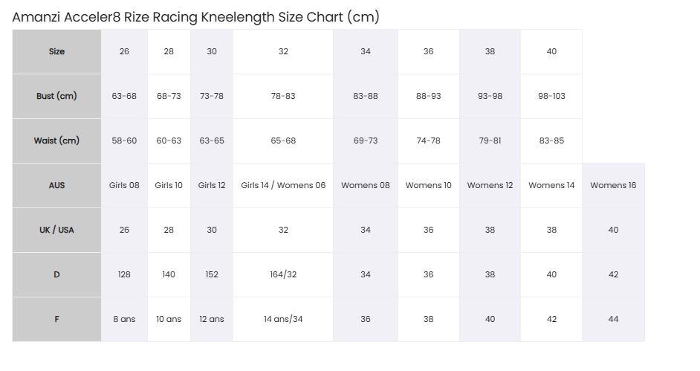Image resolution: width=700 pixels, height=371 pixels.
Task: Select the '8 ans' cell in F row
Action: pos(124,320)
